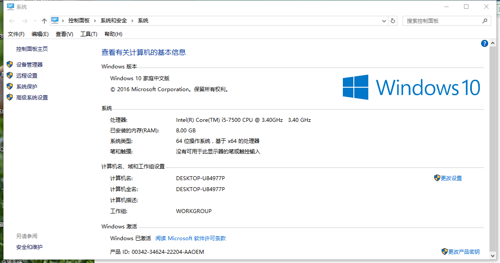Open 安全和维护 link

[x=29, y=247]
